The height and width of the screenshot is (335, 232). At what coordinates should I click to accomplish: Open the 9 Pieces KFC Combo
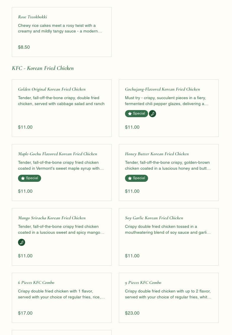tap(143, 282)
